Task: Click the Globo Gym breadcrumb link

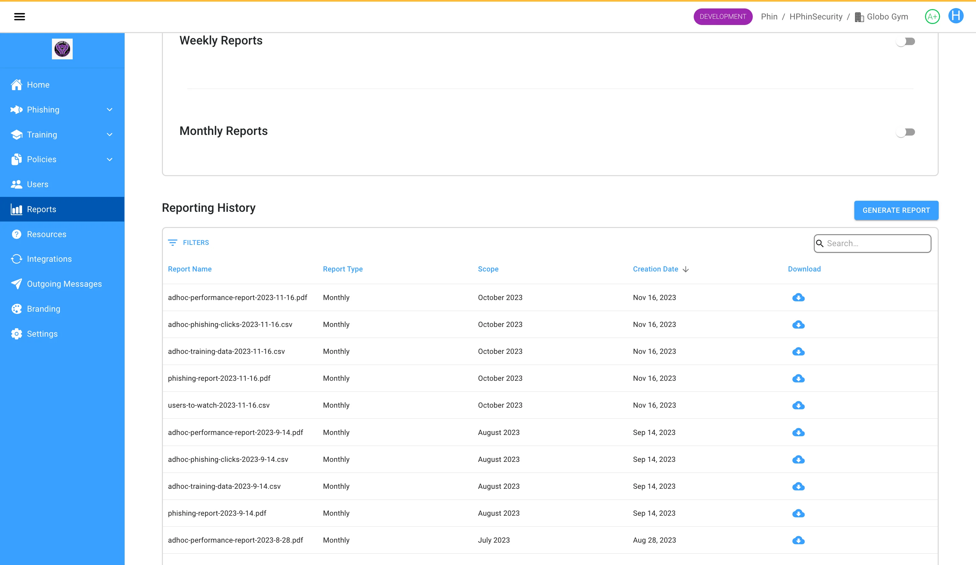Action: point(887,17)
